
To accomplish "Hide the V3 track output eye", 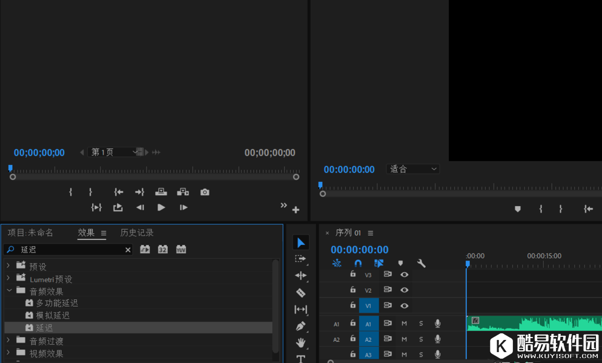I will pyautogui.click(x=405, y=275).
